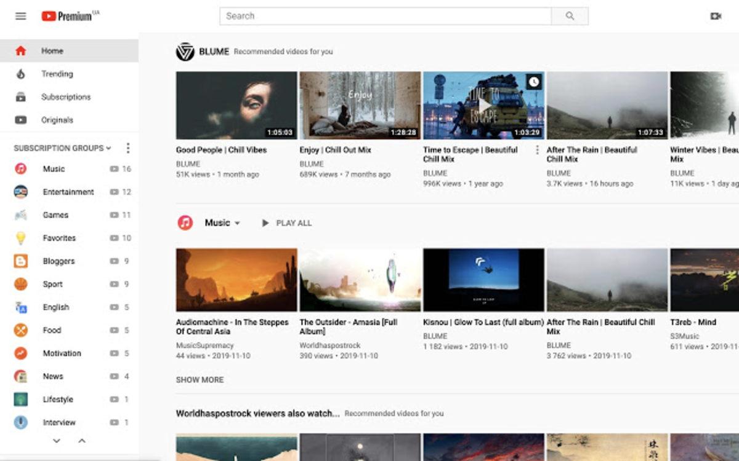Open the subscription groups three-dot menu

(x=127, y=148)
